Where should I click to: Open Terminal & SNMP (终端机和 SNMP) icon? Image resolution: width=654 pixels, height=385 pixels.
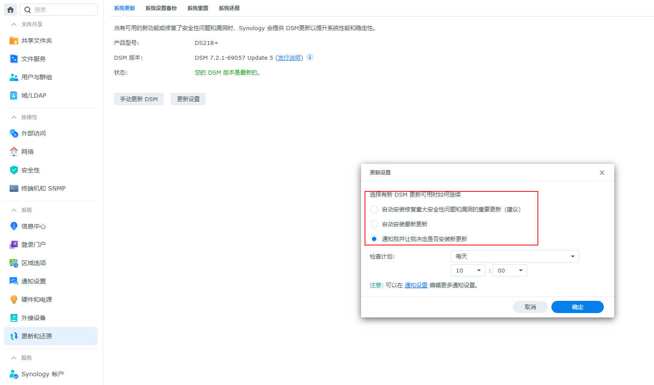click(x=14, y=188)
